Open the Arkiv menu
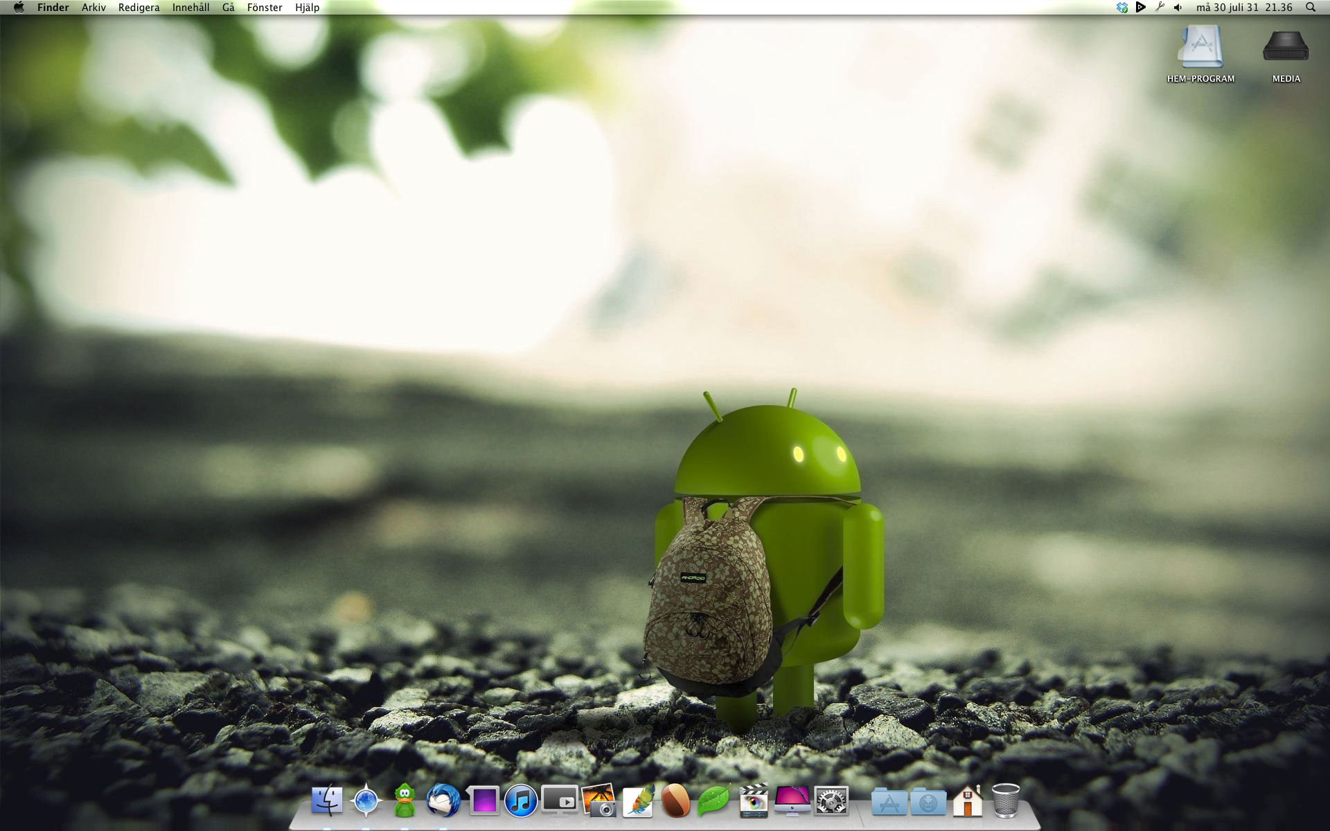This screenshot has height=831, width=1330. click(94, 8)
